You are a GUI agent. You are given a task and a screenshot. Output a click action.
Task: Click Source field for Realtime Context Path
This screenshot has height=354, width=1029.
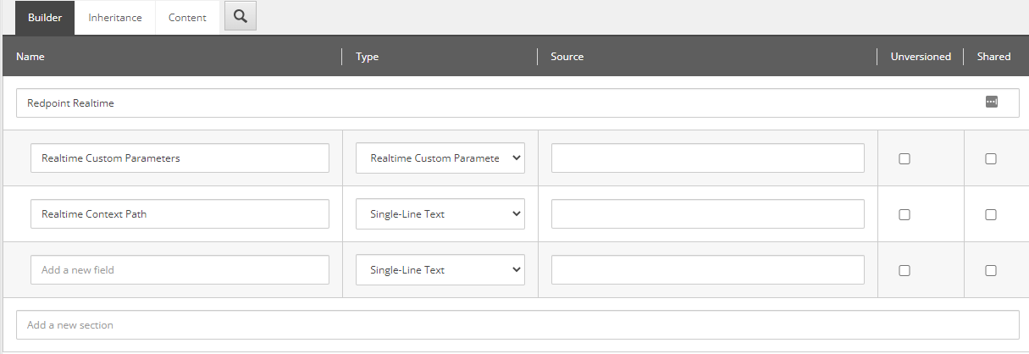[x=707, y=214]
